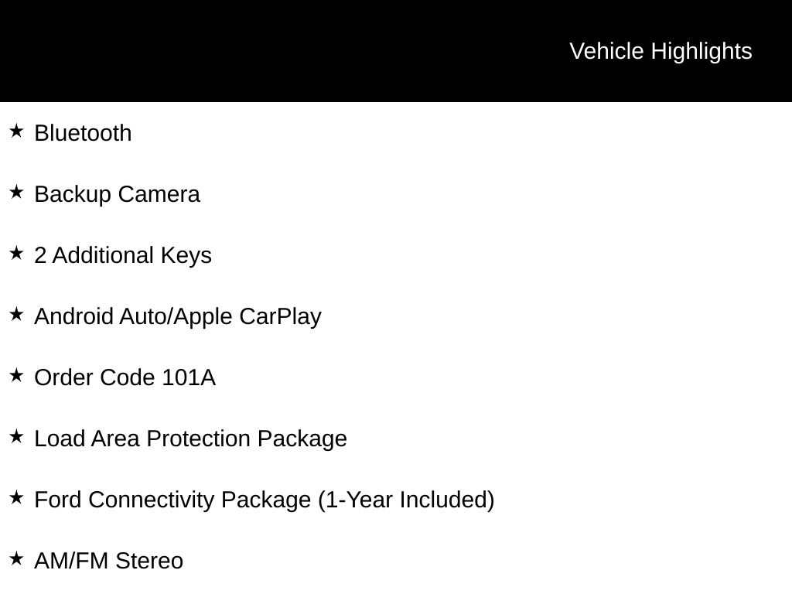Click the Backup Camera highlight text
Viewport: 792px width, 594px height.
coord(118,195)
